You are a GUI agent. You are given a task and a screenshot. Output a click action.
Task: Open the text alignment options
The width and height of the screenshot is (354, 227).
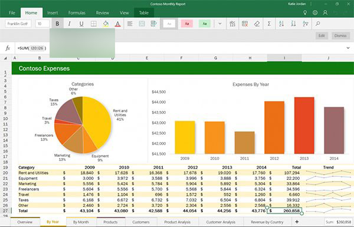(x=130, y=24)
